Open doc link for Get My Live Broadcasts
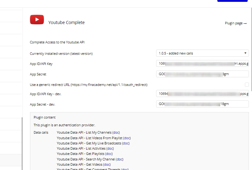Image resolution: width=252 pixels, height=170 pixels. point(126,143)
